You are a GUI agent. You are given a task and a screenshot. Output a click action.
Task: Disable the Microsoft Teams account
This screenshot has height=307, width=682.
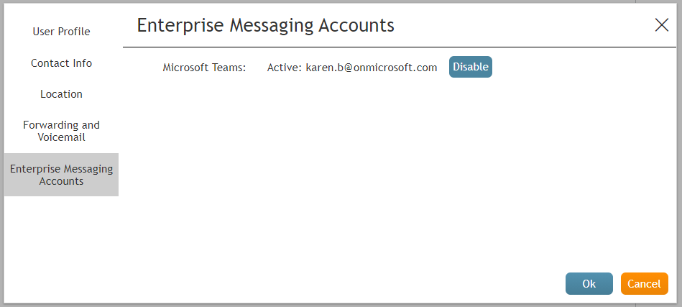click(x=471, y=67)
